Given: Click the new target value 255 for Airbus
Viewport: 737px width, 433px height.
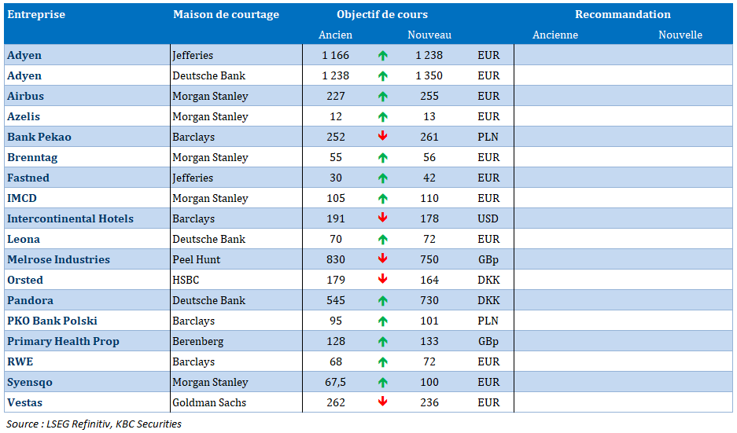Looking at the screenshot, I should (x=429, y=97).
